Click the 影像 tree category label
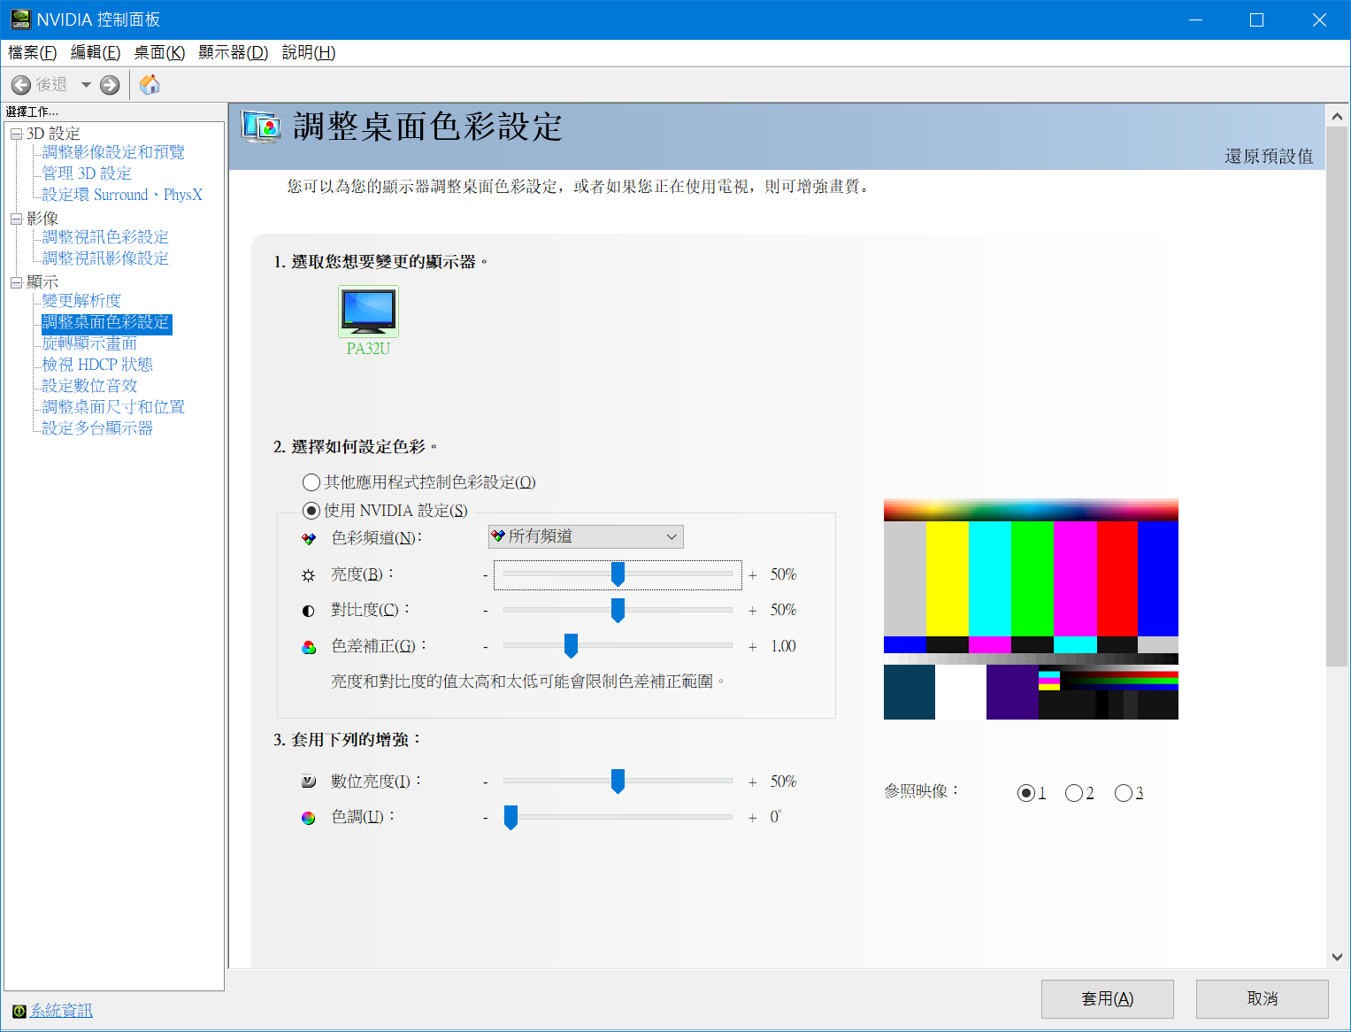The height and width of the screenshot is (1032, 1351). pyautogui.click(x=42, y=219)
